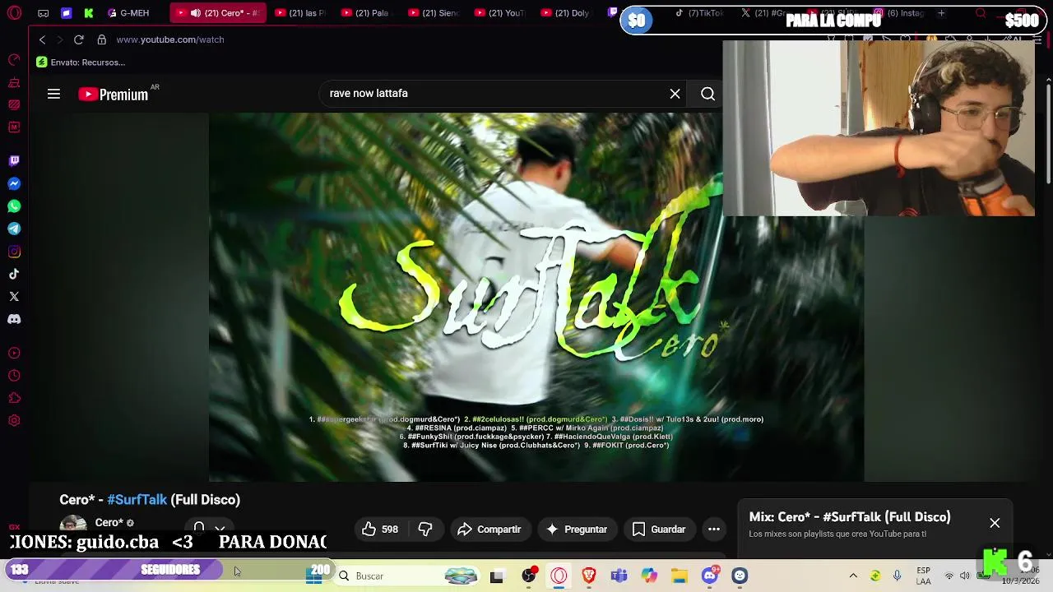
Task: Reload the YouTube page
Action: click(x=79, y=39)
